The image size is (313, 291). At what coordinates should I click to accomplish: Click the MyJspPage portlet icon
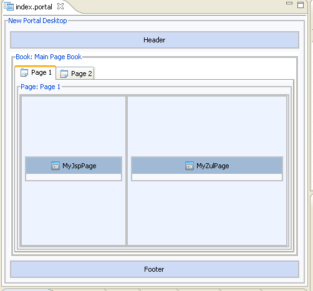pos(55,166)
